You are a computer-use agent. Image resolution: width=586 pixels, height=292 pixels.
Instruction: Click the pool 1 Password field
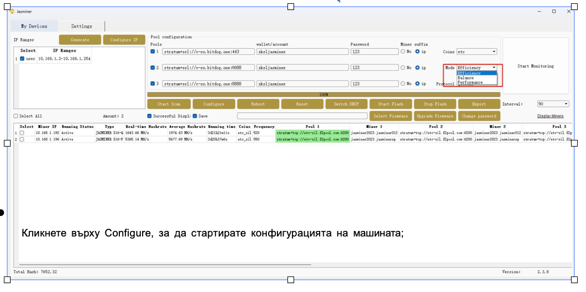(x=375, y=52)
